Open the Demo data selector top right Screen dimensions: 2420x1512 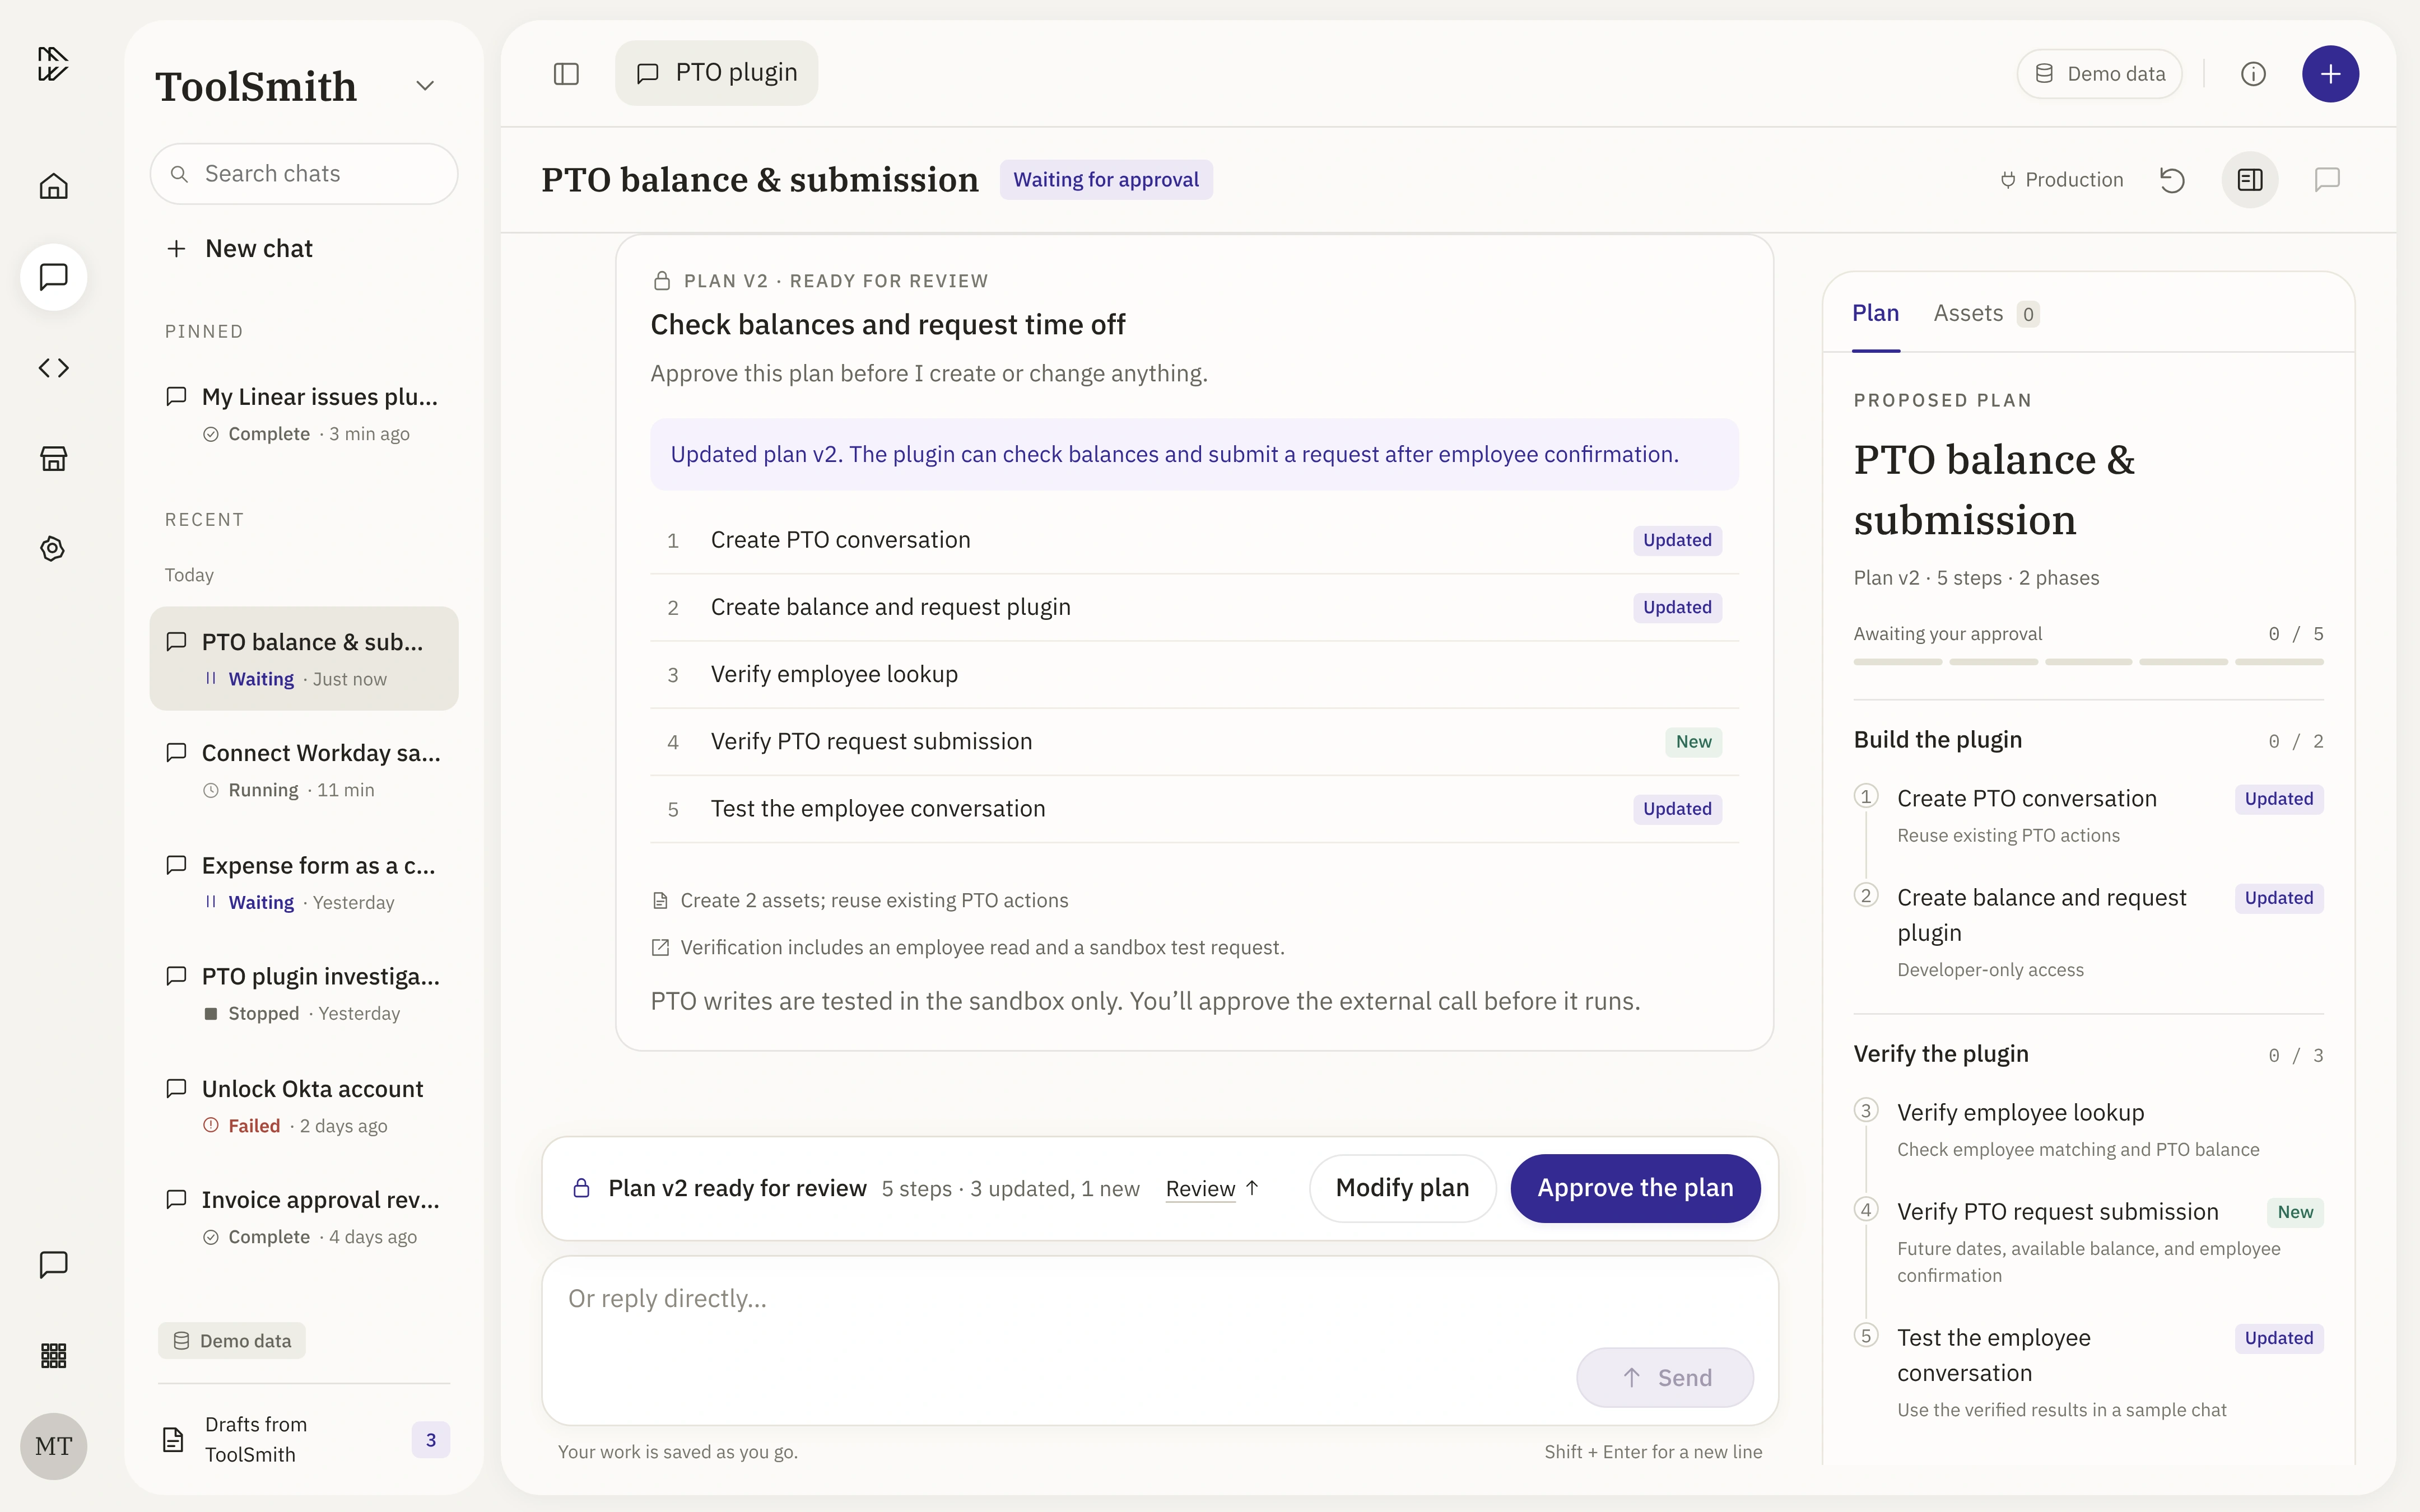2099,74
